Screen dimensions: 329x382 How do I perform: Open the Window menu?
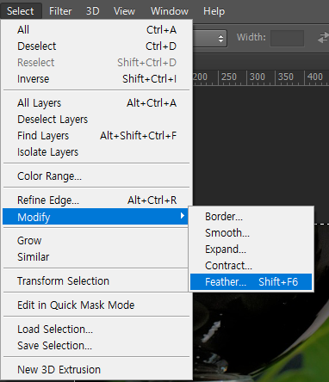point(170,11)
